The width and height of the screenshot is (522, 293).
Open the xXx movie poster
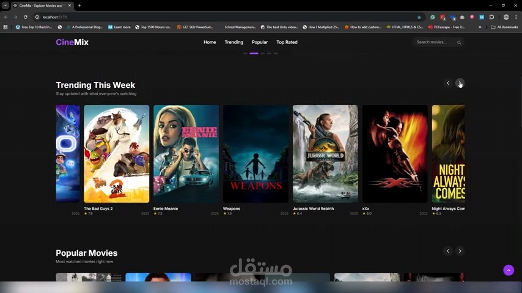tap(395, 154)
